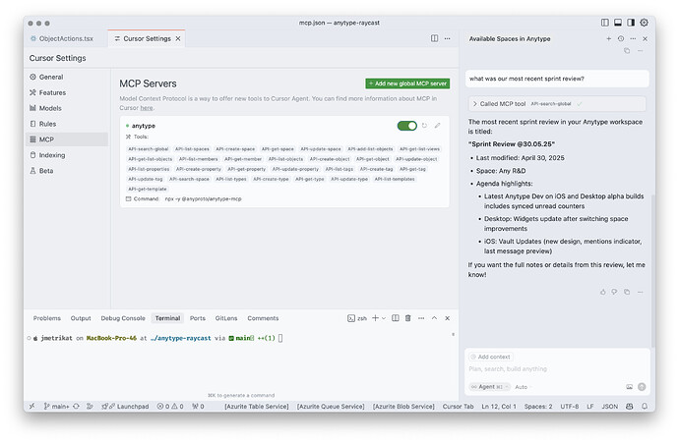
Task: Split the terminal panel
Action: click(x=395, y=318)
